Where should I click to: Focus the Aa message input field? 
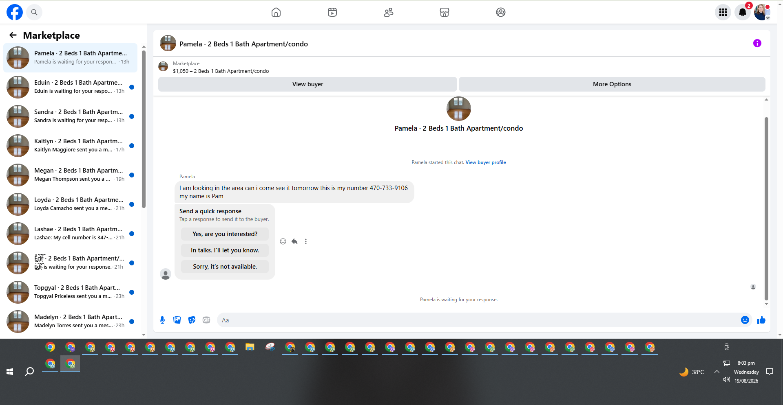pos(479,320)
